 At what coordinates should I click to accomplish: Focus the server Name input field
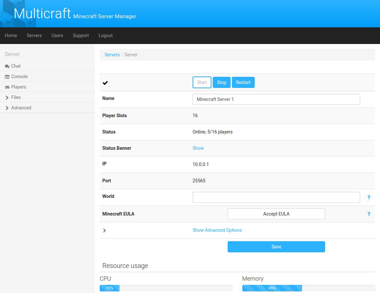(x=276, y=99)
